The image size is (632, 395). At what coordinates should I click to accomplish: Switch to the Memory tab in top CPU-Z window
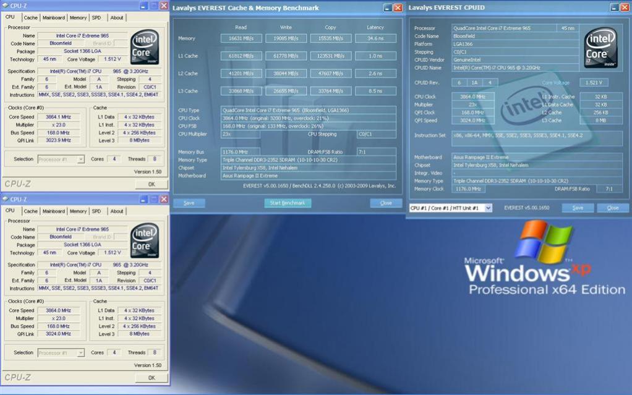point(78,18)
